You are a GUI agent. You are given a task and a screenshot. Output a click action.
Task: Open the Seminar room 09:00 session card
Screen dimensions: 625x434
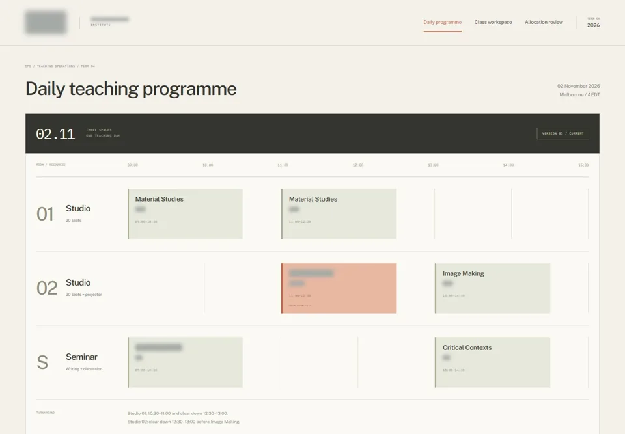(185, 362)
